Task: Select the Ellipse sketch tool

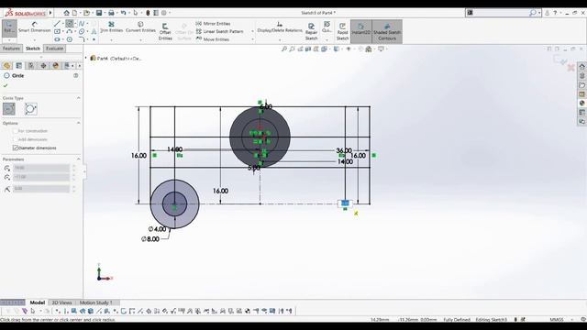Action: (82, 31)
